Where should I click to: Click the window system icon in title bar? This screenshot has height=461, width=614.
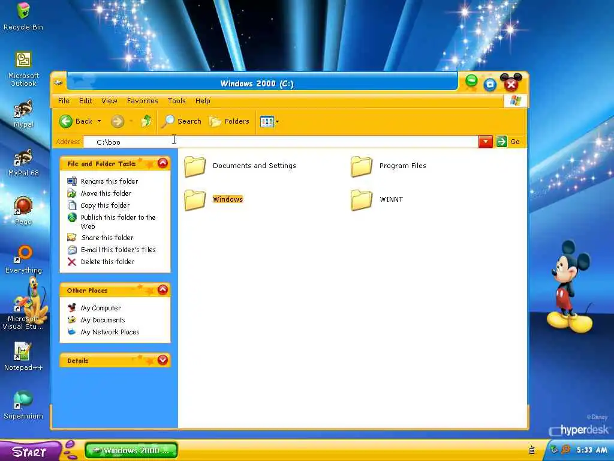tap(59, 83)
